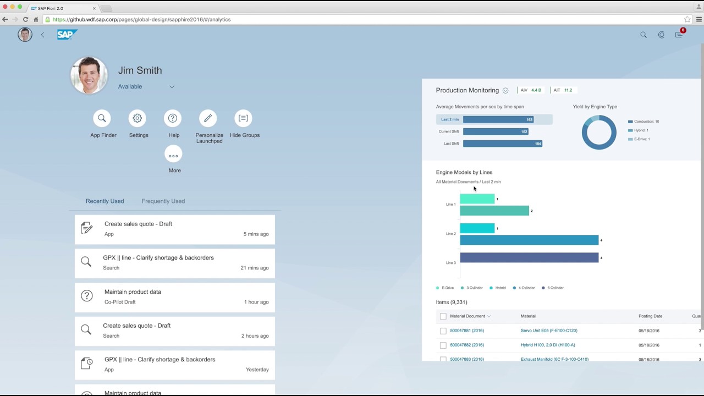The image size is (704, 396).
Task: Open search from the header magnifier icon
Action: [x=643, y=35]
